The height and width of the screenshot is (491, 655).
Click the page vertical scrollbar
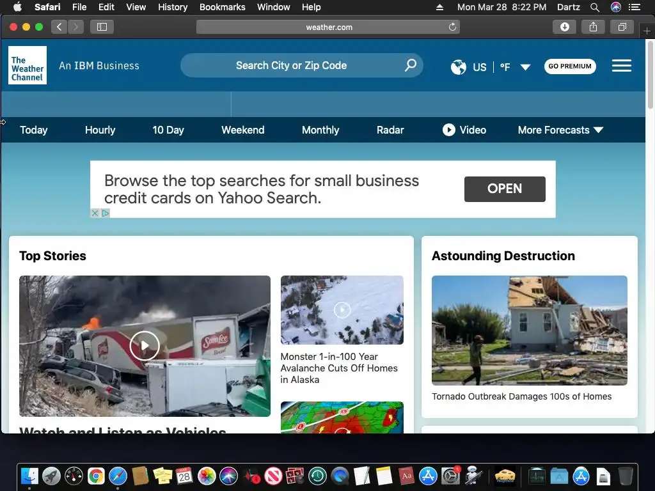pos(650,75)
